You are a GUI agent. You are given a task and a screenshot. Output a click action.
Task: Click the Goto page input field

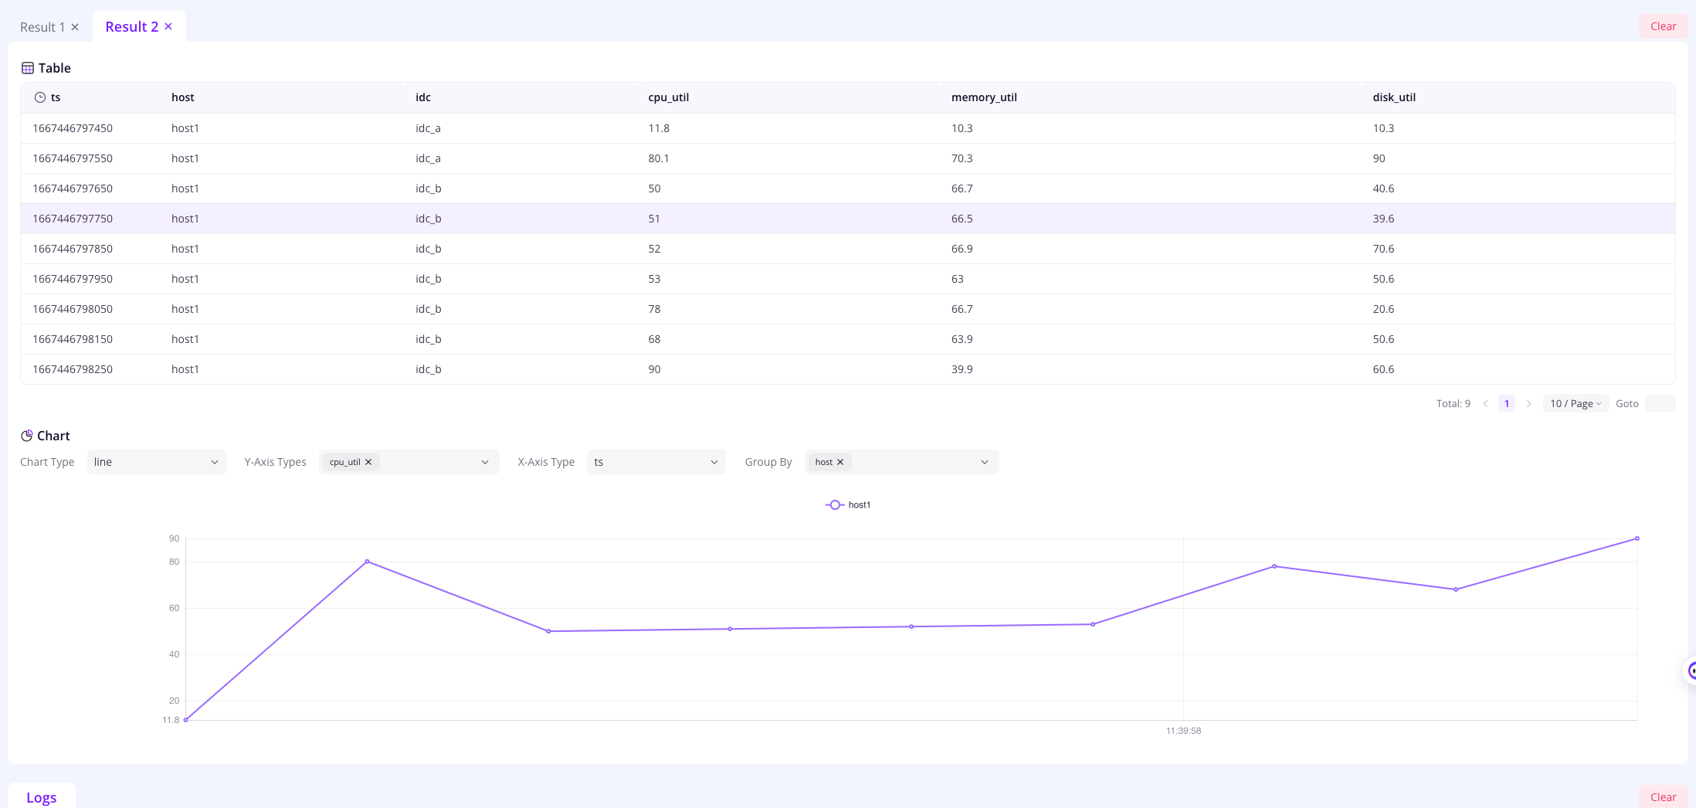[1660, 403]
